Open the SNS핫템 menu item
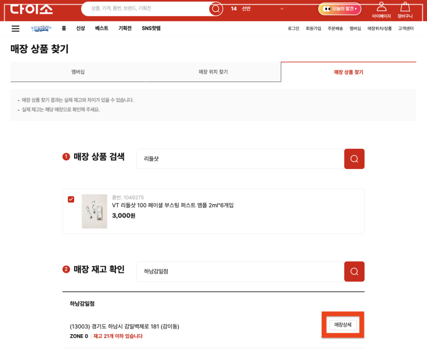This screenshot has width=427, height=363. [x=151, y=28]
